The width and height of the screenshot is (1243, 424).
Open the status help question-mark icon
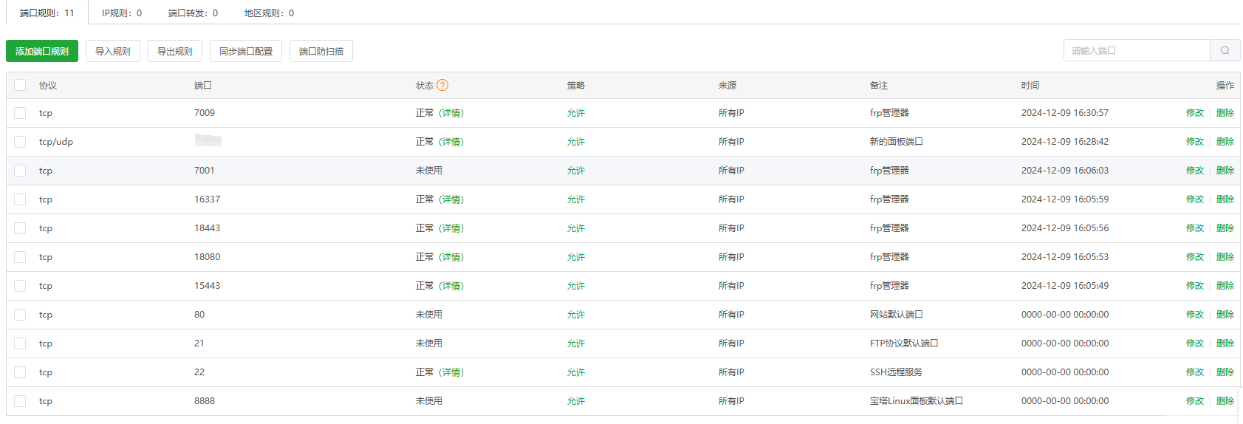(442, 85)
